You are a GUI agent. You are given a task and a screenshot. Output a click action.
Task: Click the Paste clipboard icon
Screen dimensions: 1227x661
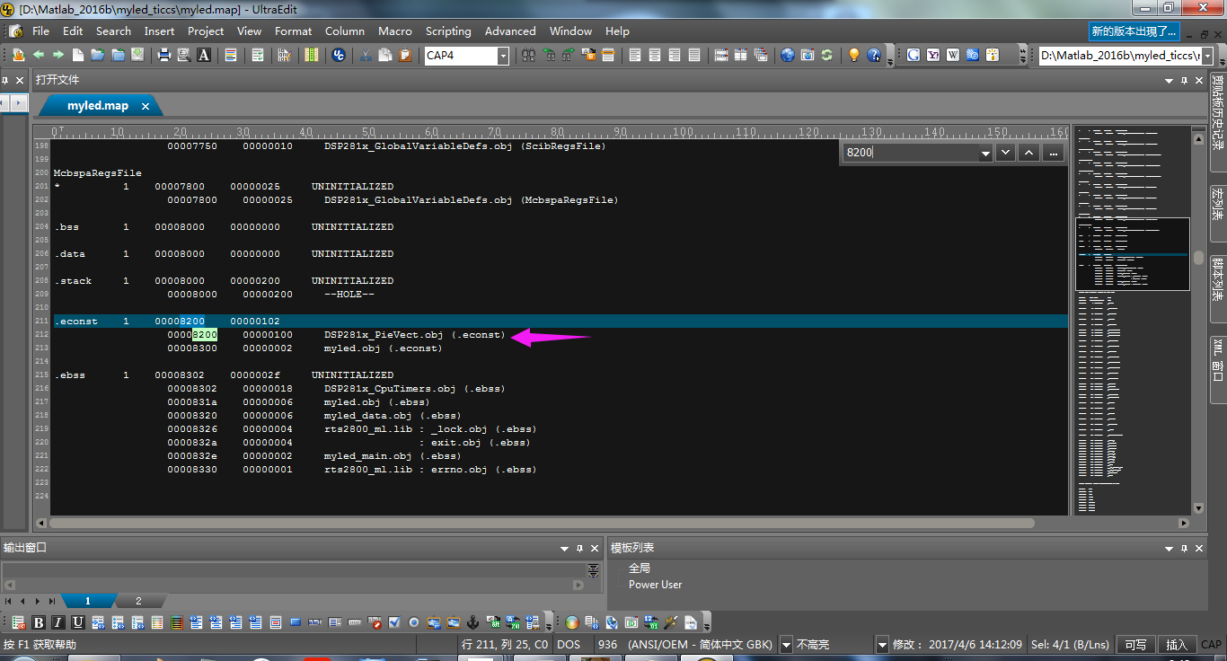pos(405,55)
